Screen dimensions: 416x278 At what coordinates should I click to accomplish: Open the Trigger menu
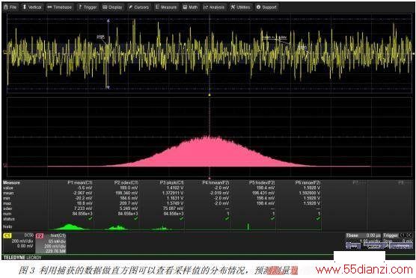(x=88, y=7)
